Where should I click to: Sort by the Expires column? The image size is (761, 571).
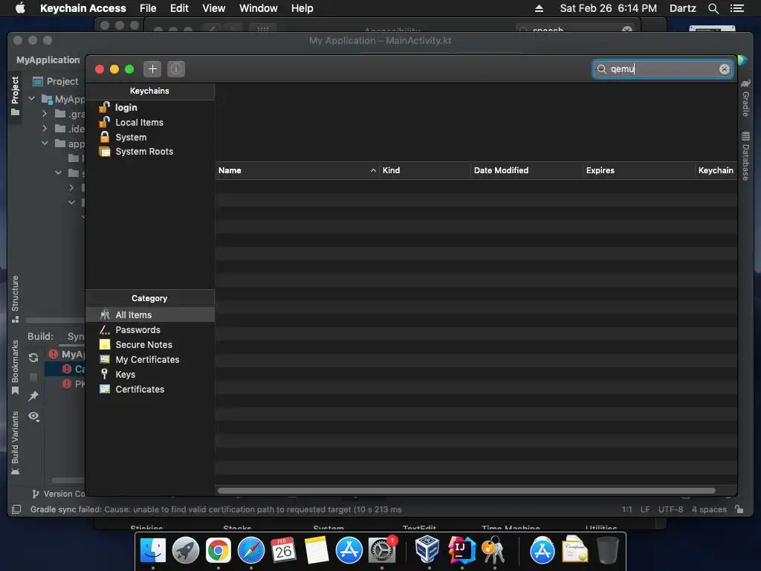tap(638, 170)
